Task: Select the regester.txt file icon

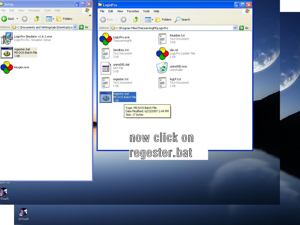Action: pyautogui.click(x=106, y=83)
